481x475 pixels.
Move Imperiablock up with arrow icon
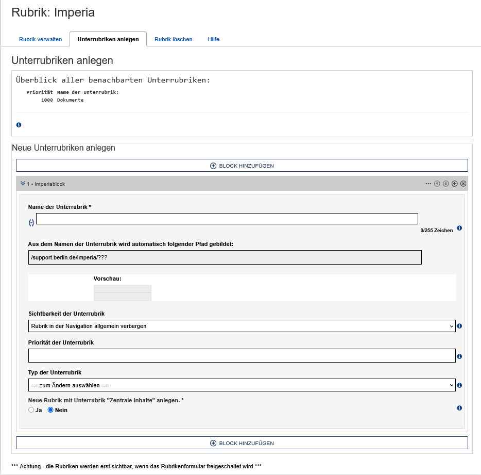click(437, 184)
